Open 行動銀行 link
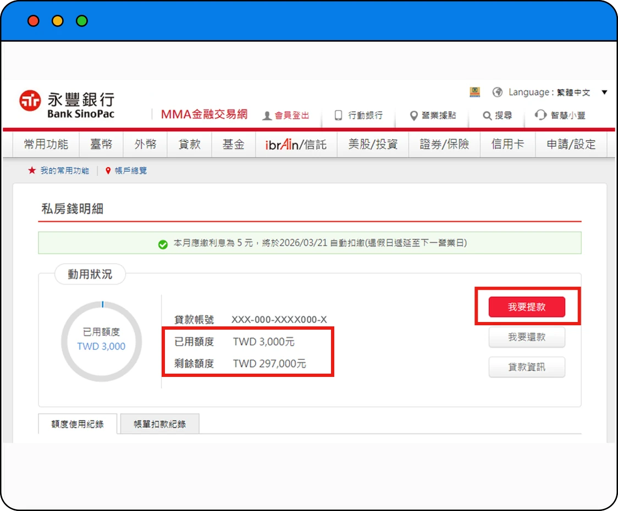The image size is (618, 511). (x=366, y=115)
